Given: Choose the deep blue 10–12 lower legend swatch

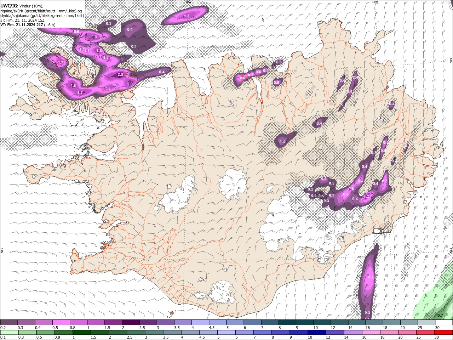Looking at the screenshot, I should coord(316,332).
